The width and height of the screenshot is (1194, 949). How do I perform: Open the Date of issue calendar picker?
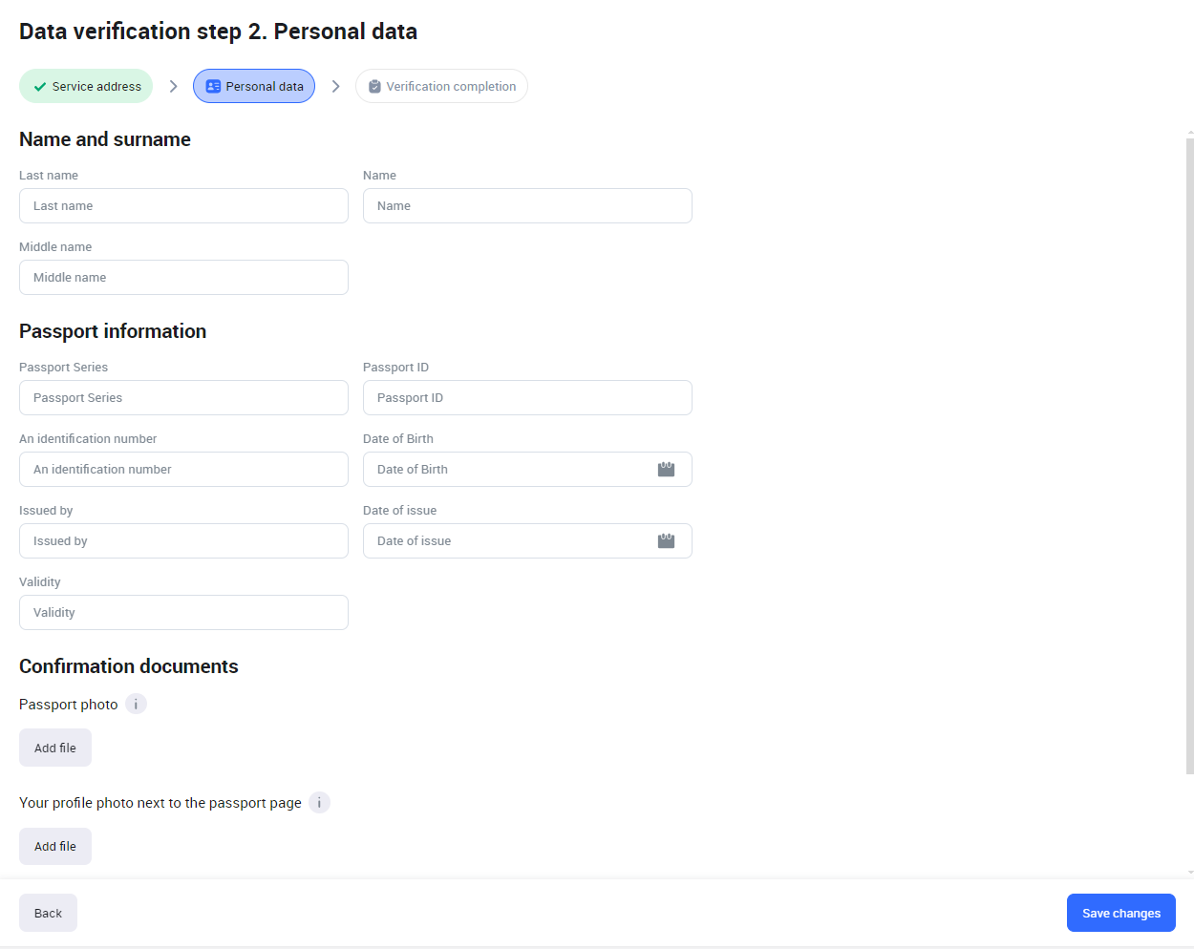pyautogui.click(x=666, y=541)
